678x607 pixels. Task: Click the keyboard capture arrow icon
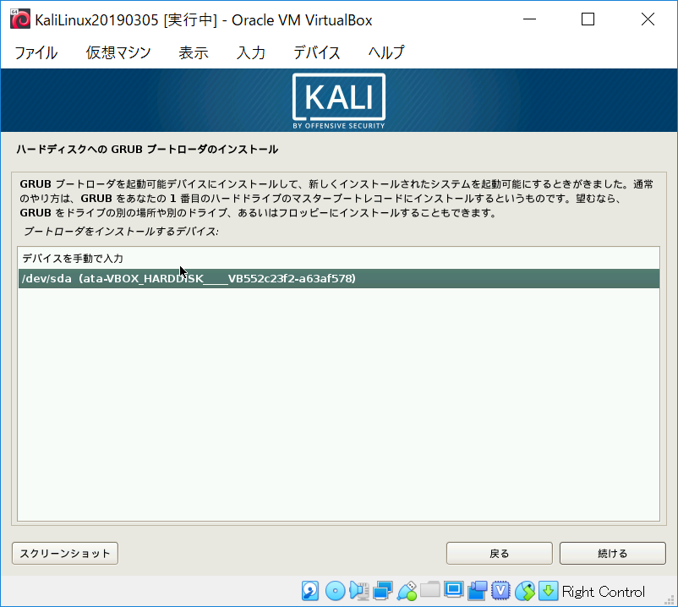(549, 591)
